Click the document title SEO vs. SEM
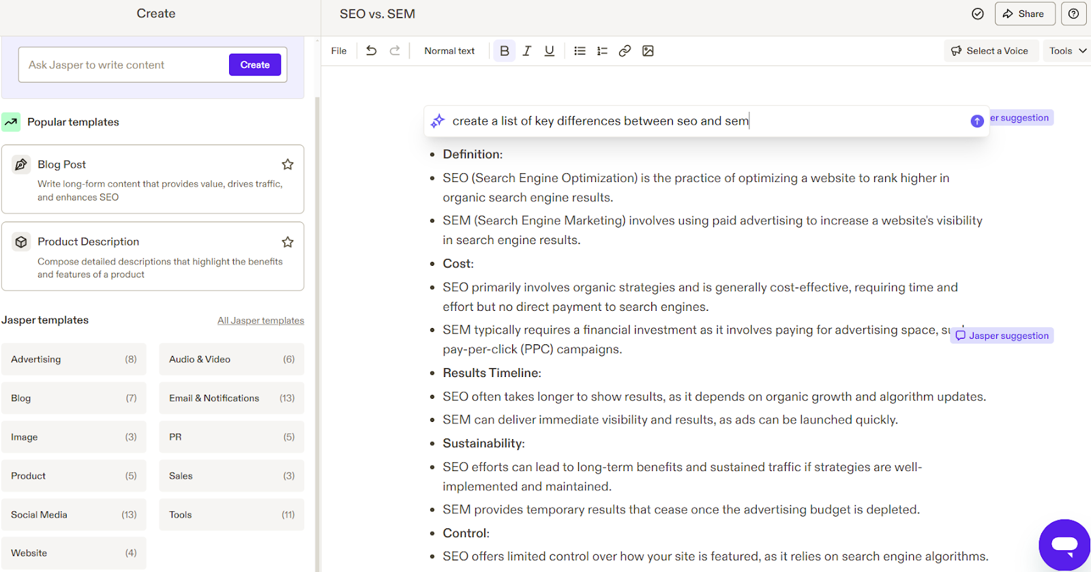This screenshot has width=1091, height=572. click(378, 14)
